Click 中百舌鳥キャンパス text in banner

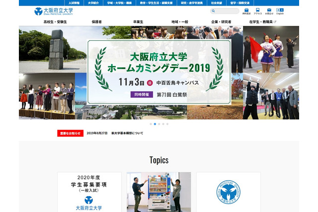click(177, 83)
